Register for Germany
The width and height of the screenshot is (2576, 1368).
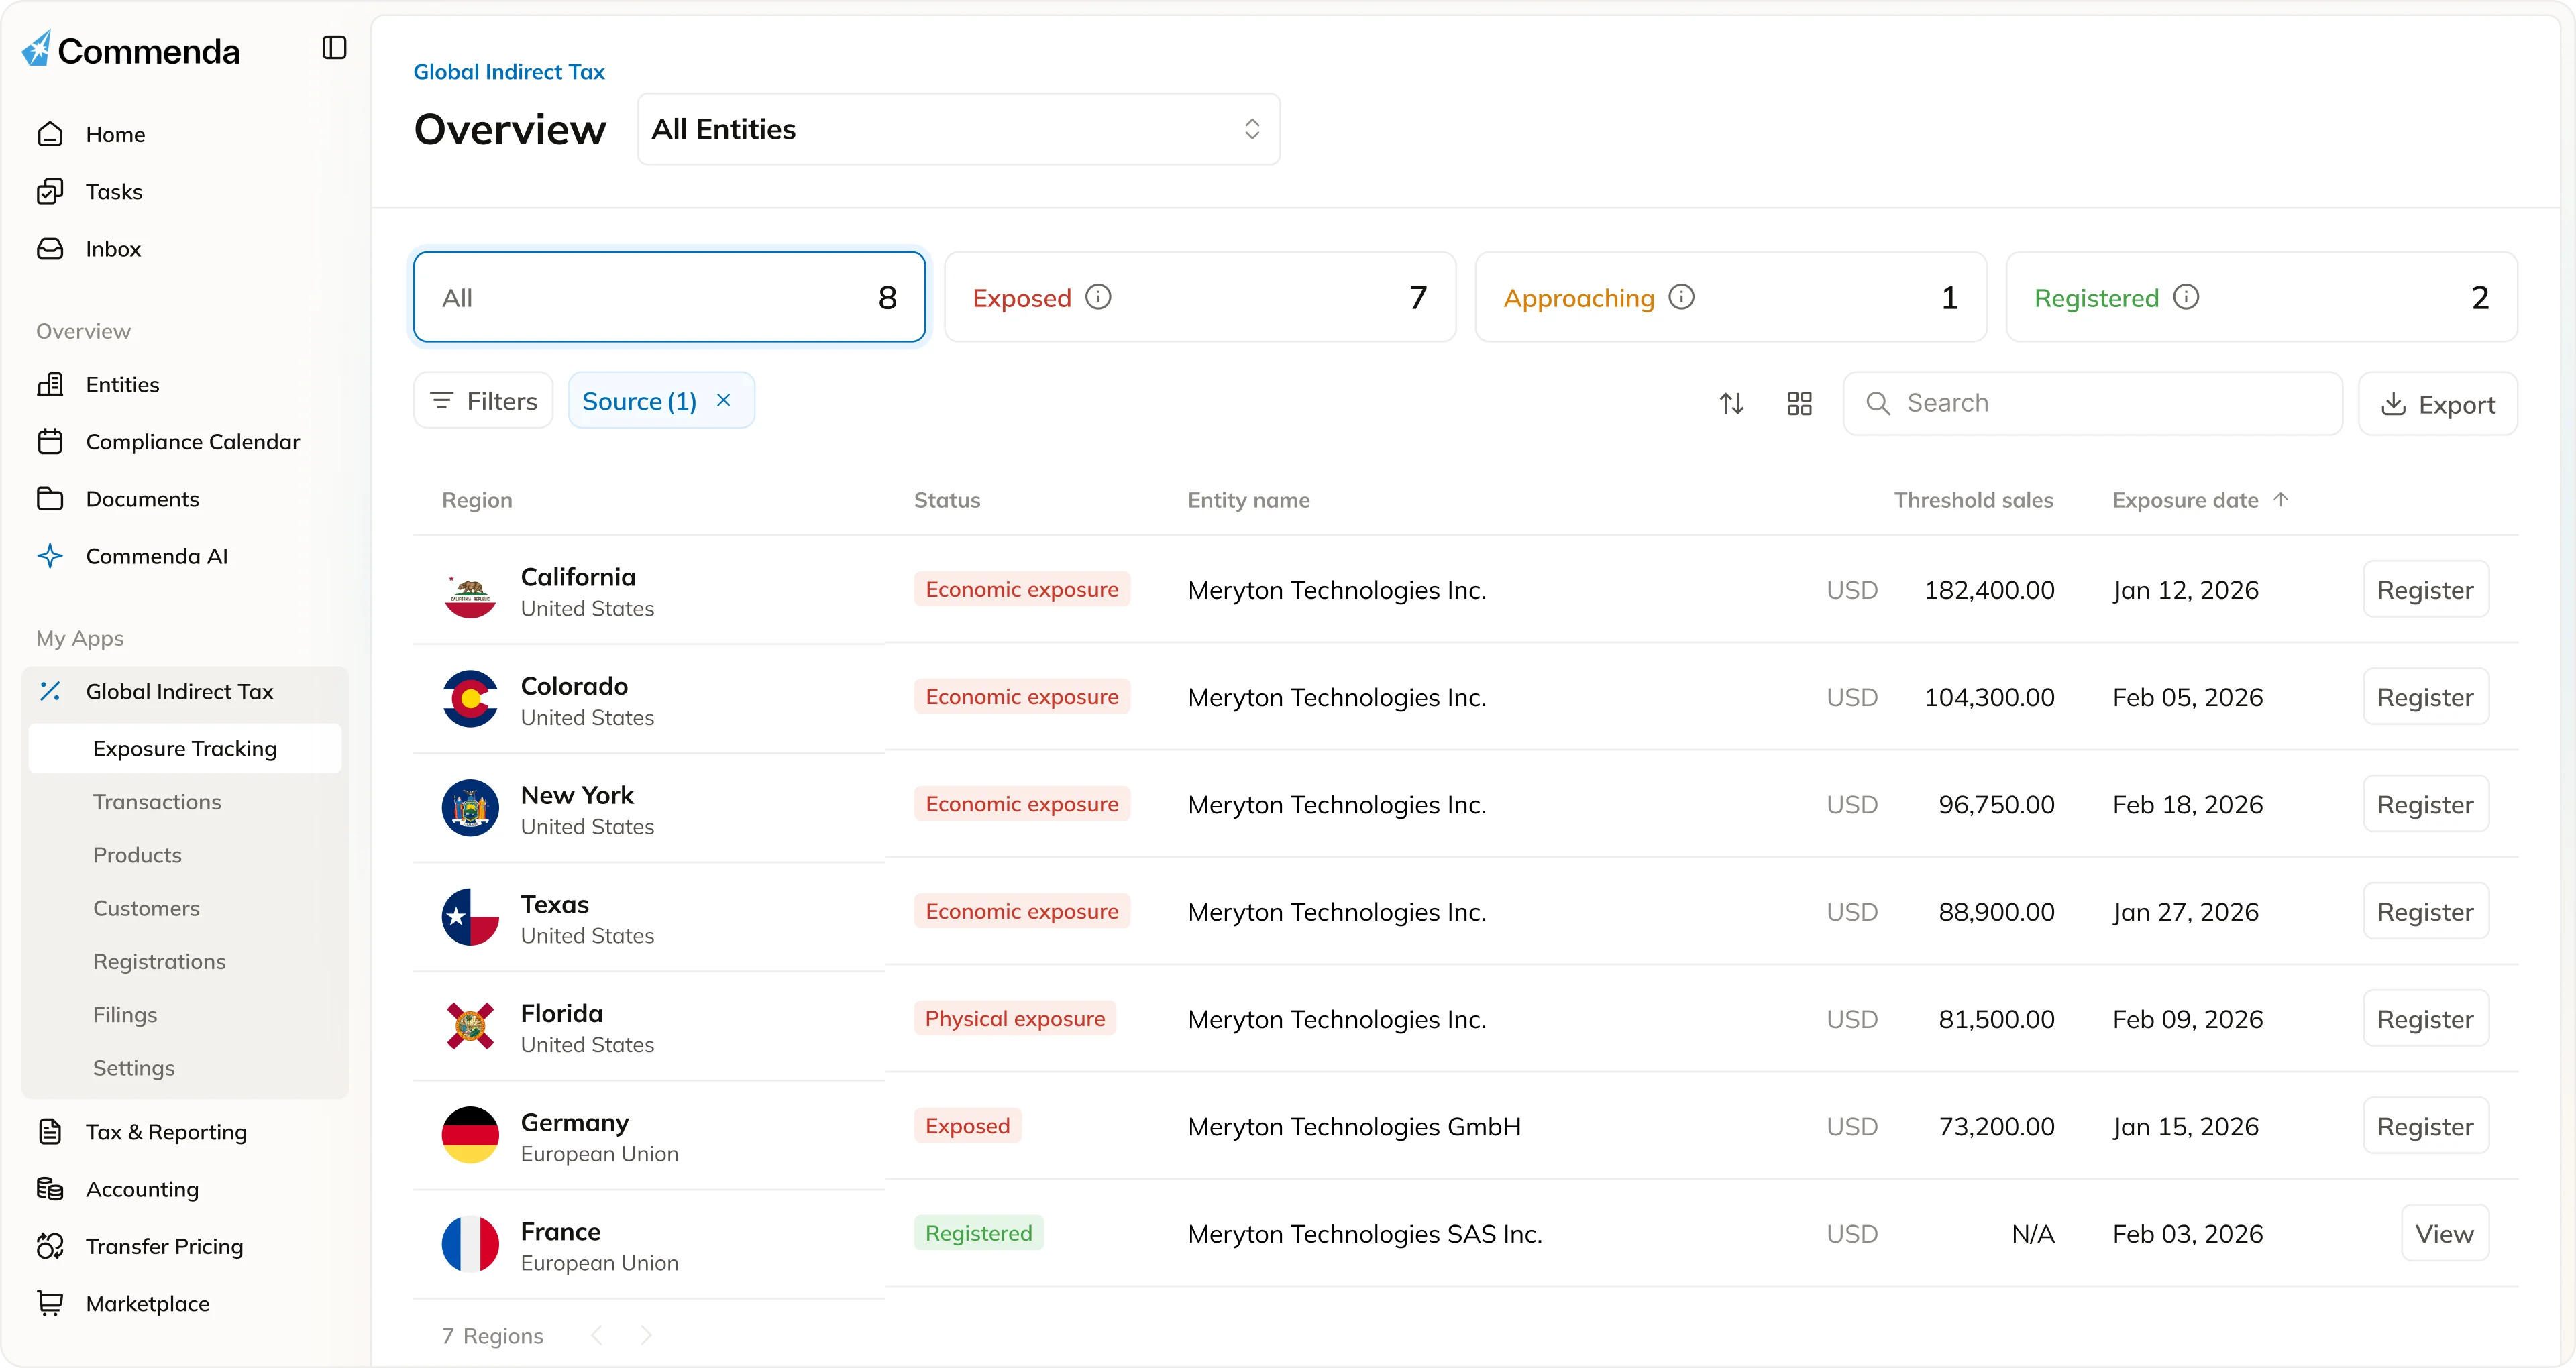(2425, 1125)
